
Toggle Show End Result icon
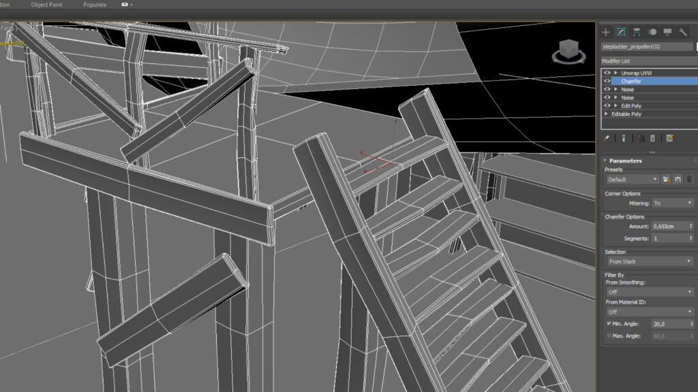[623, 138]
